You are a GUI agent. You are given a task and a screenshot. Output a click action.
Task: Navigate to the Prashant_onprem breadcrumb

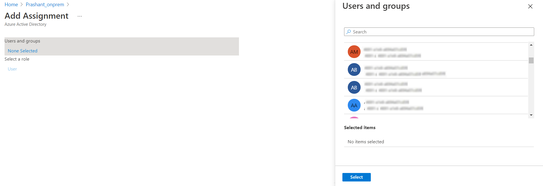click(x=45, y=5)
